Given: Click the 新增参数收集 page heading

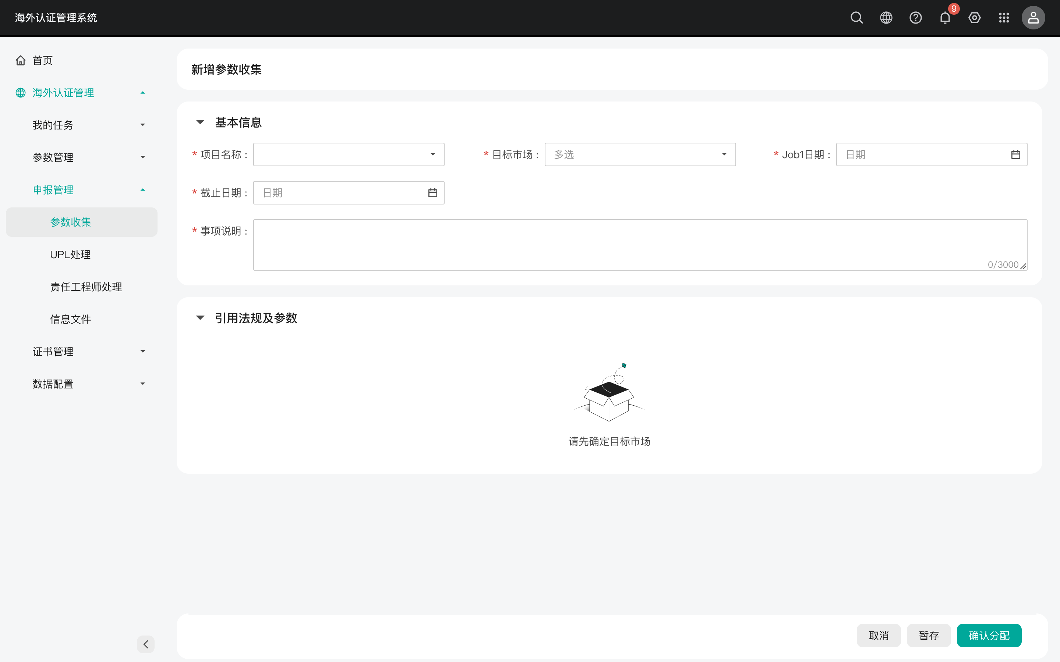Looking at the screenshot, I should [x=226, y=69].
